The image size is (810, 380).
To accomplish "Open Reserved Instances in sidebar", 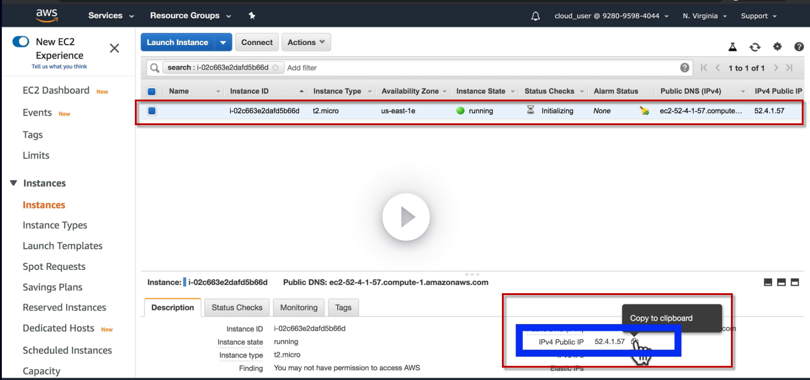I will click(64, 307).
